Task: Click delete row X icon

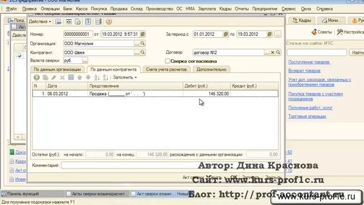Action: coord(62,77)
